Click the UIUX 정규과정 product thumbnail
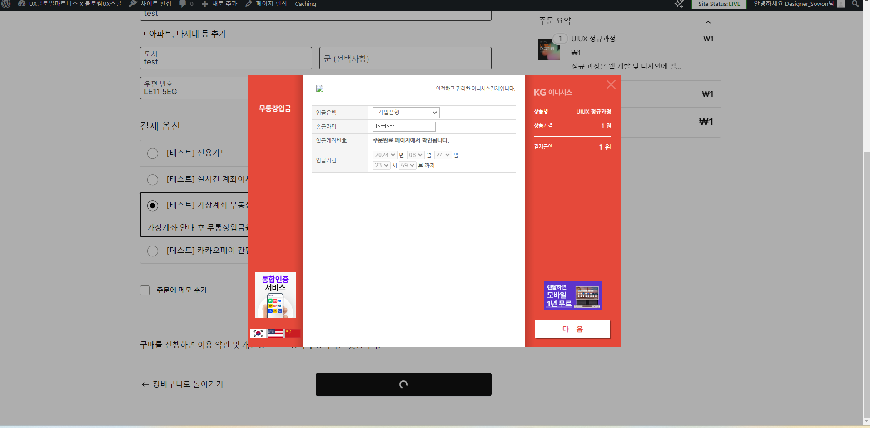870x428 pixels. click(x=549, y=49)
